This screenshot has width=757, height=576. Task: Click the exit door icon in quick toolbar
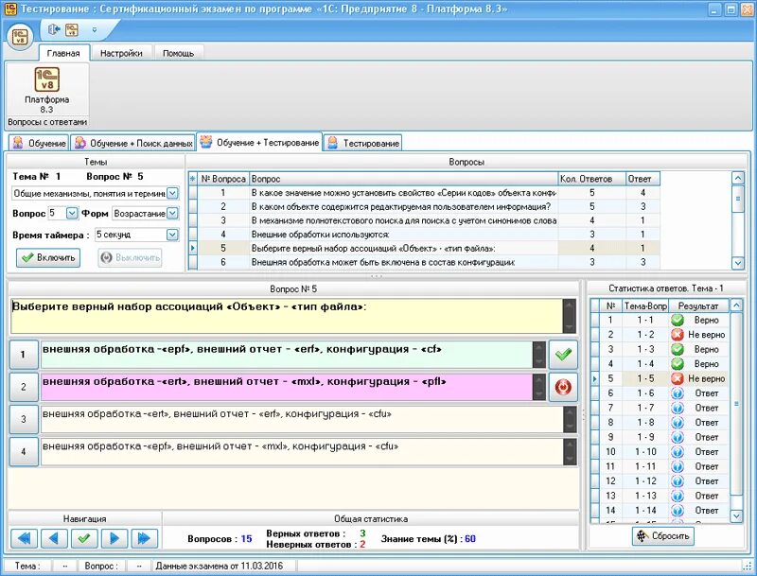[54, 30]
